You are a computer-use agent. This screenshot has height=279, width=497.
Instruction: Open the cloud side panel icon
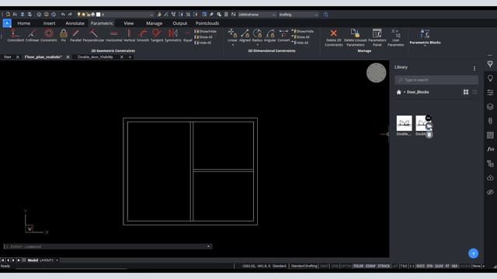coord(490,177)
